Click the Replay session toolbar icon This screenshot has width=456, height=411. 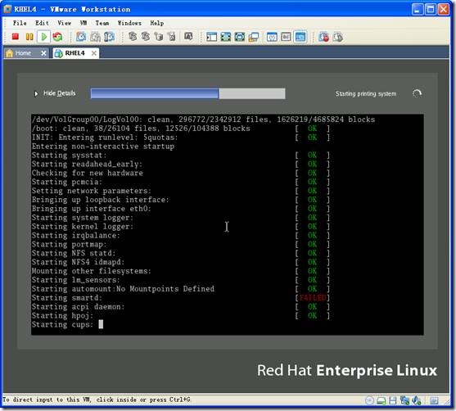coord(337,37)
